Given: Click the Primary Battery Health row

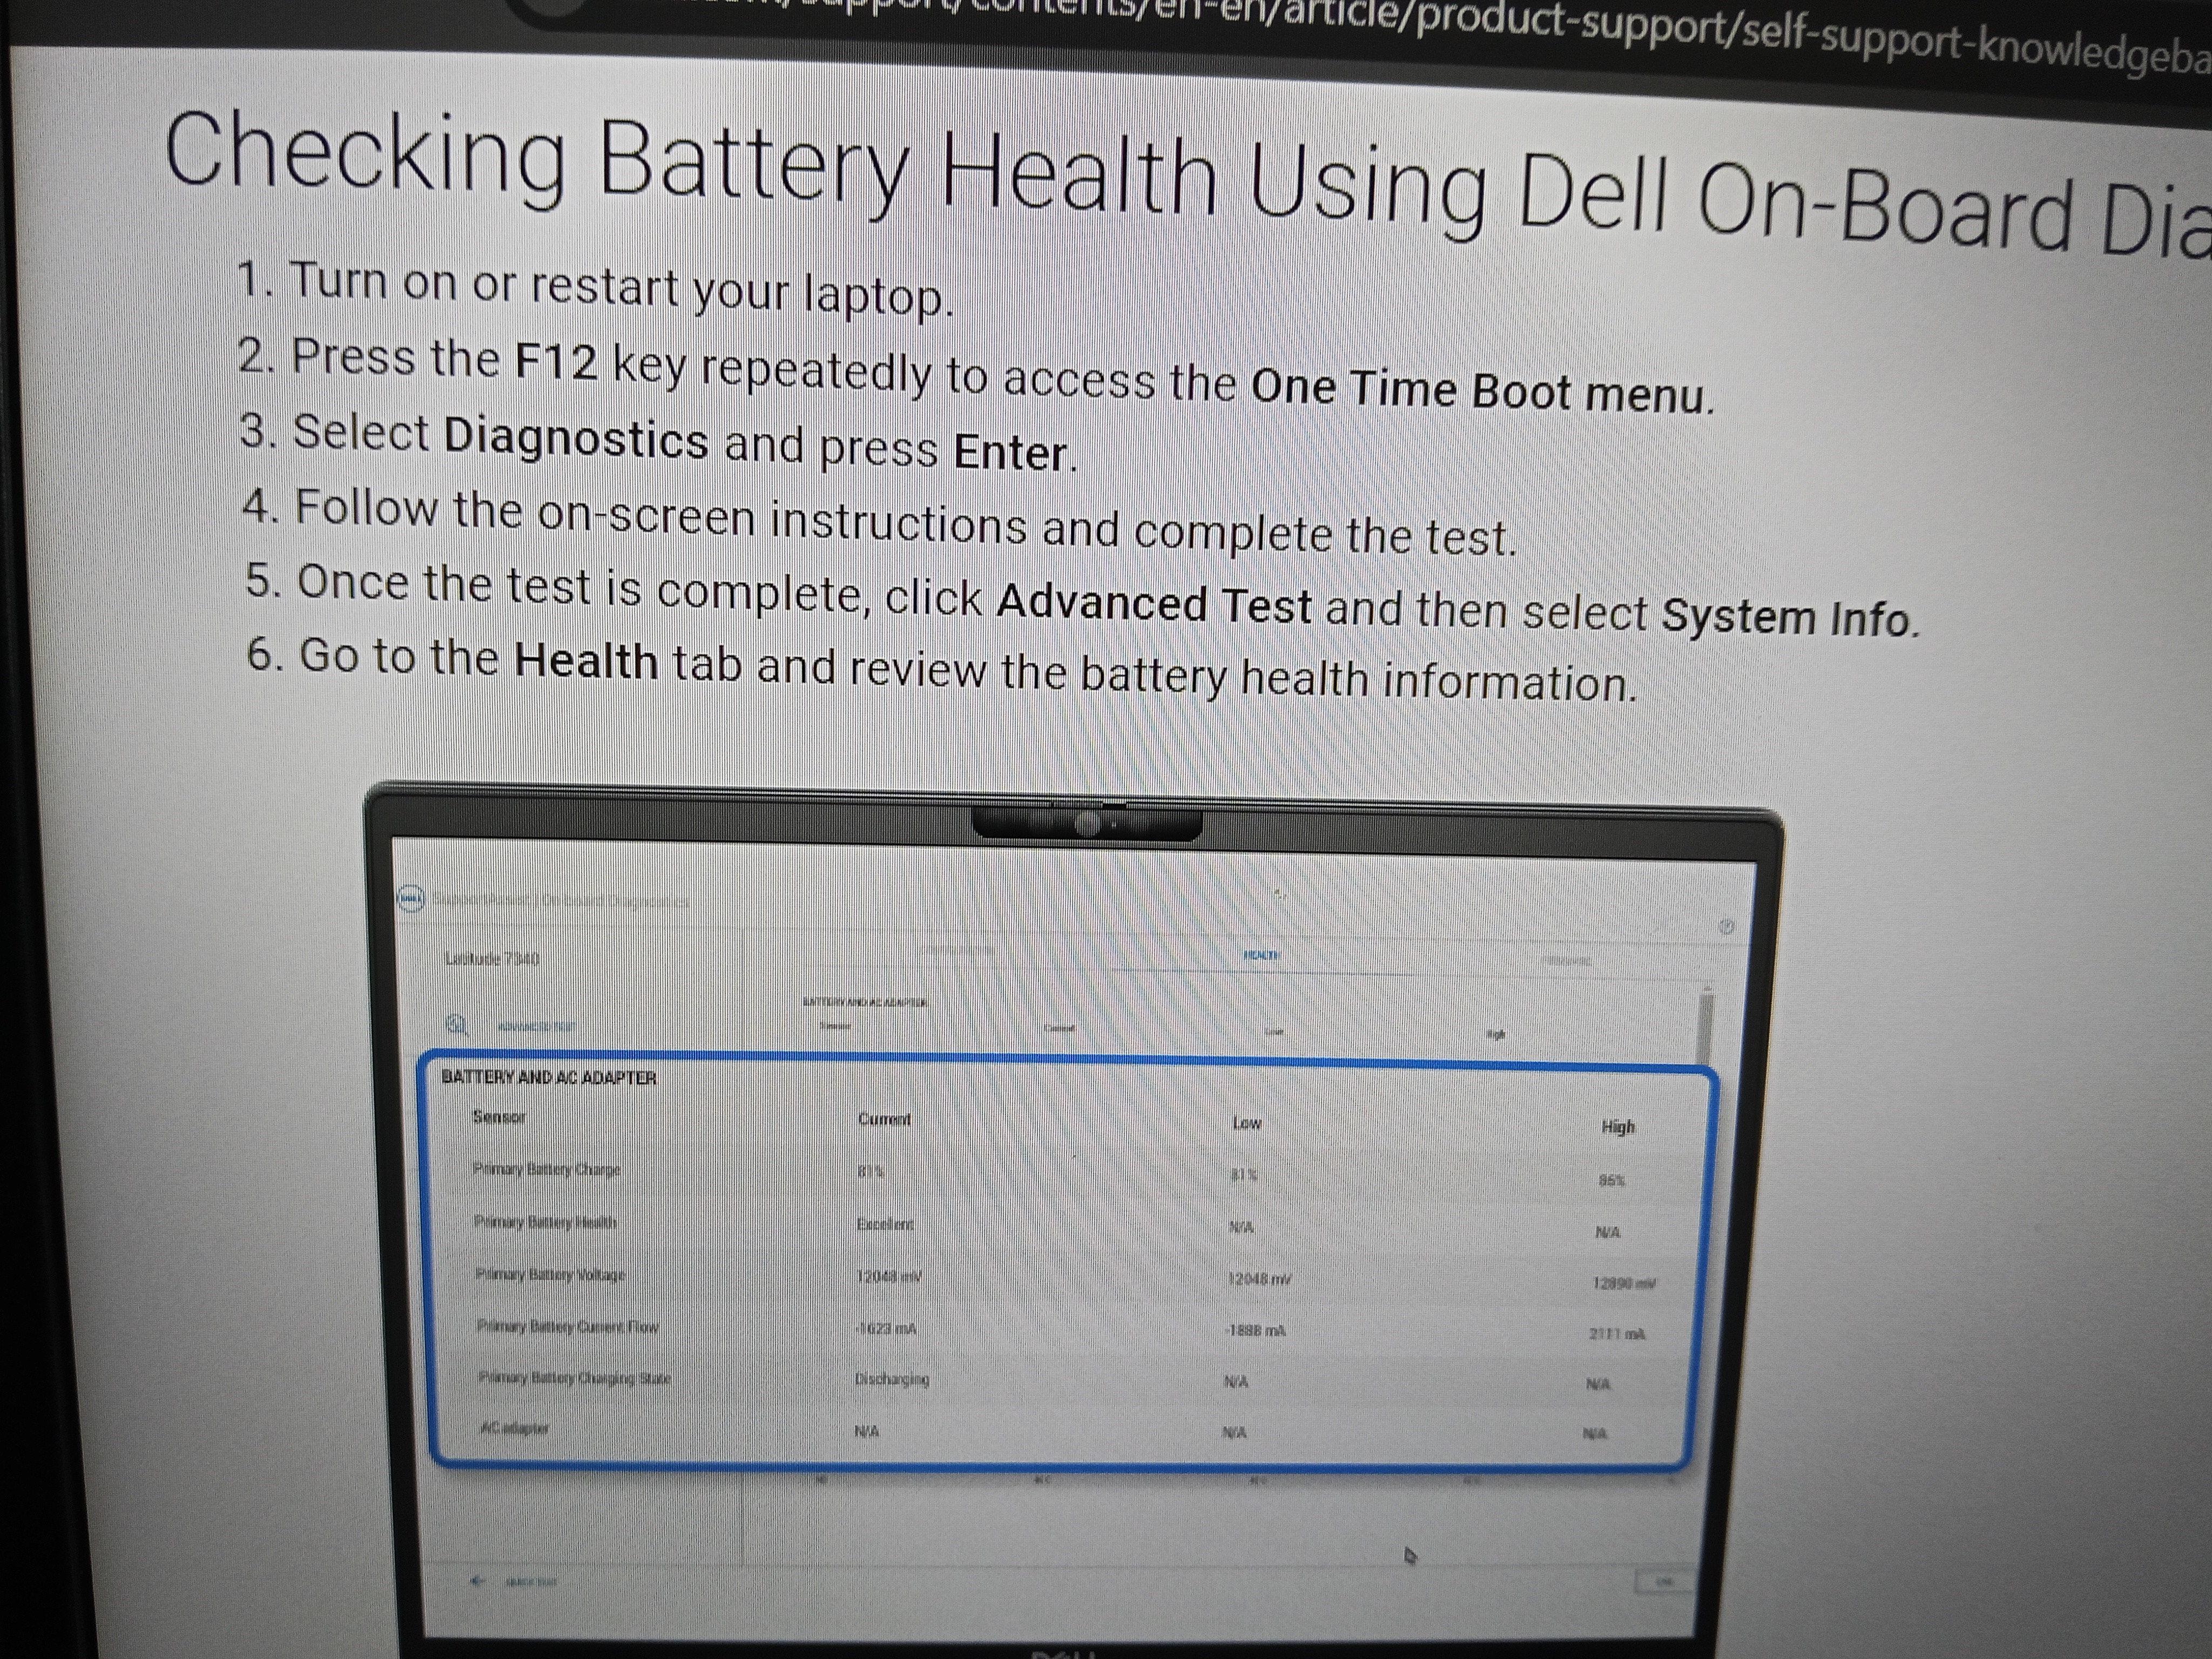Looking at the screenshot, I should [x=545, y=1222].
